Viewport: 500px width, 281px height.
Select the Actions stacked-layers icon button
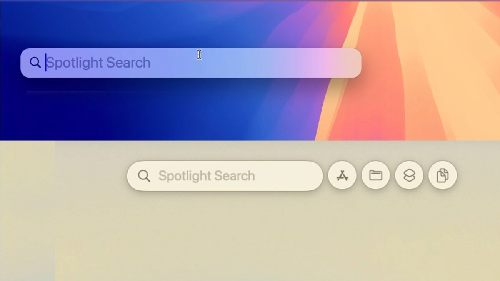tap(409, 176)
